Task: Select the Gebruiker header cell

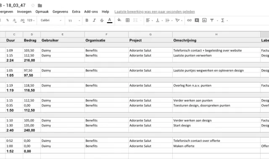Action: (63, 40)
